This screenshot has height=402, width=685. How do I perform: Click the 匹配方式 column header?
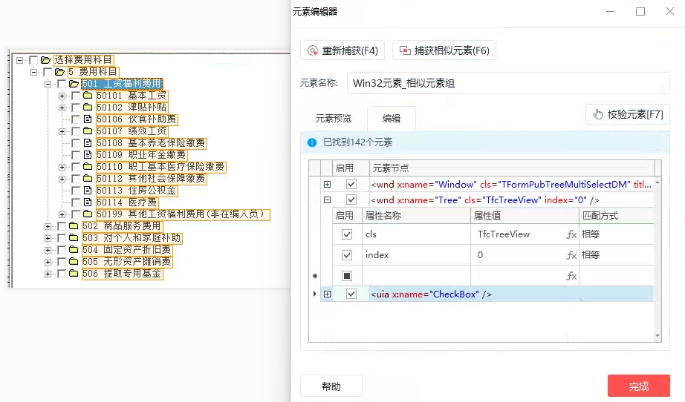[617, 215]
